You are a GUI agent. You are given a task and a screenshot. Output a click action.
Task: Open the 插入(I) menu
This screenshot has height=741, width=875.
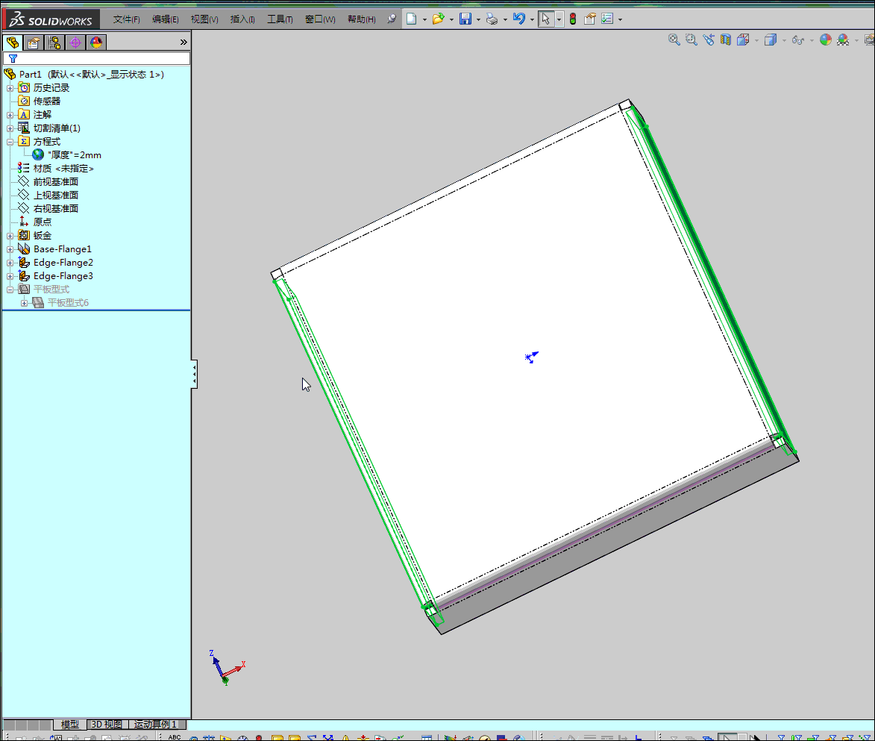tap(242, 19)
